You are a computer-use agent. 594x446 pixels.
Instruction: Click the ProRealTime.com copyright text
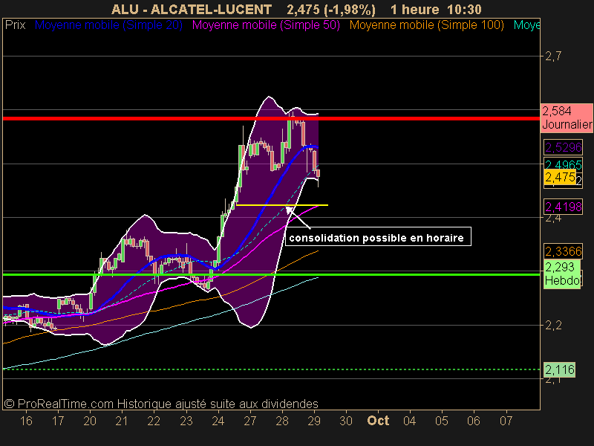161,404
